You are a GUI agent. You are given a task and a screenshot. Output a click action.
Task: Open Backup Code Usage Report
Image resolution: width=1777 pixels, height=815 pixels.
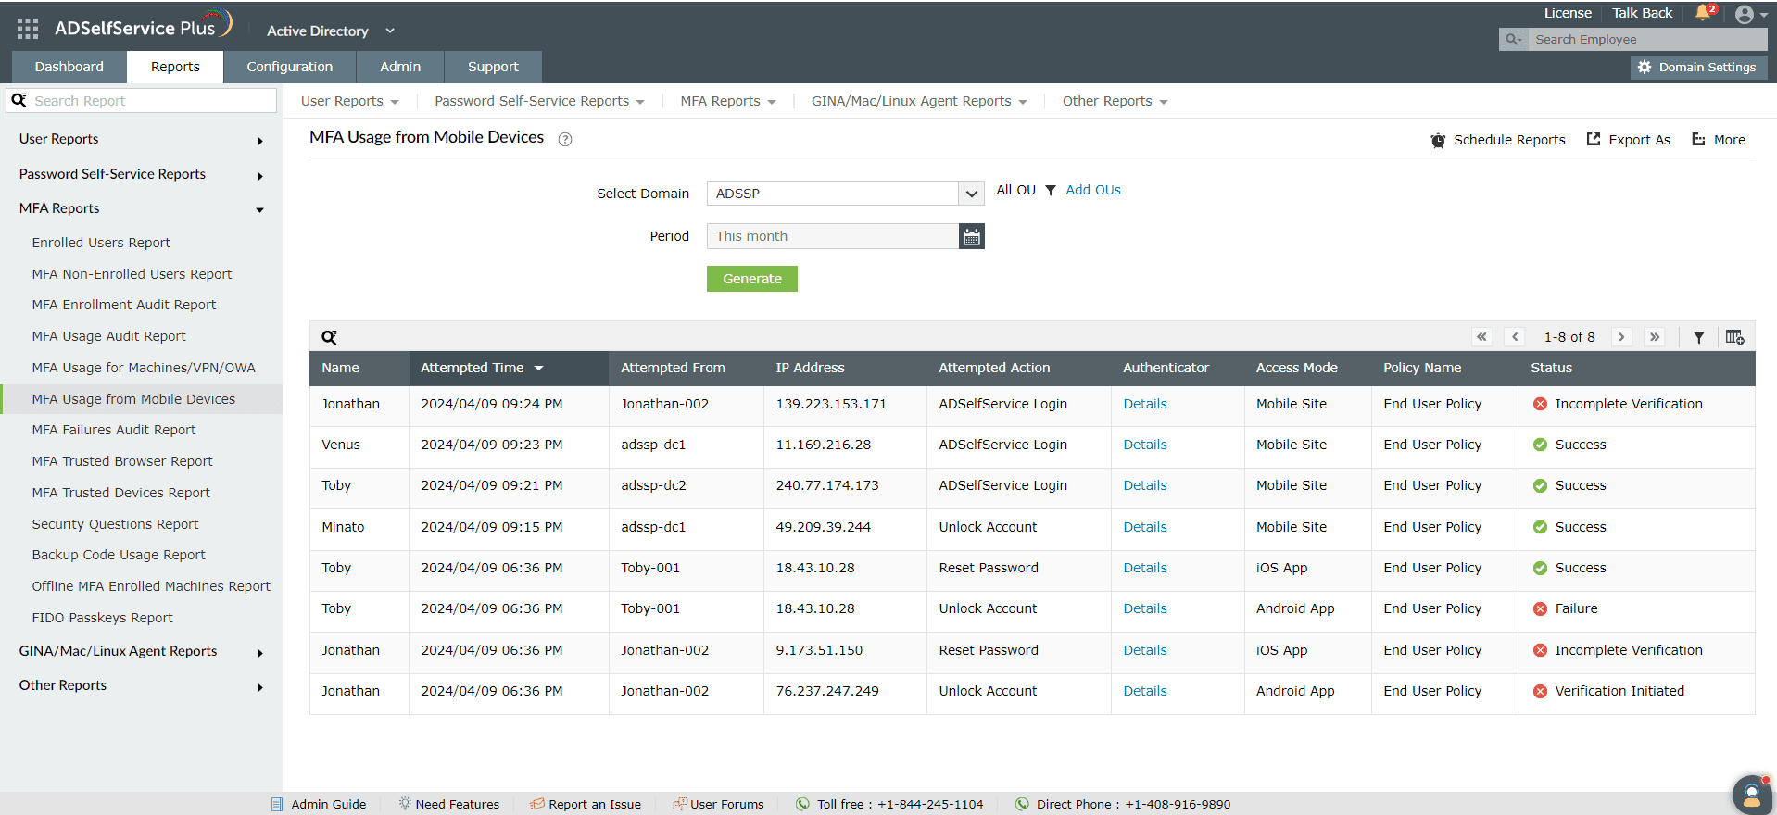119,555
